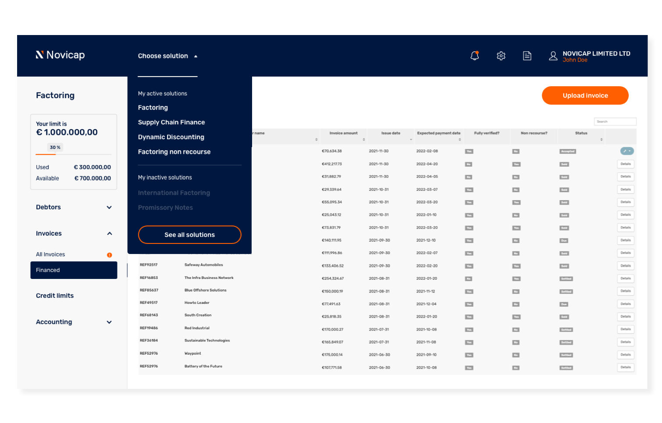The image size is (662, 423).
Task: Open Details for Waypoint invoice
Action: click(x=626, y=355)
